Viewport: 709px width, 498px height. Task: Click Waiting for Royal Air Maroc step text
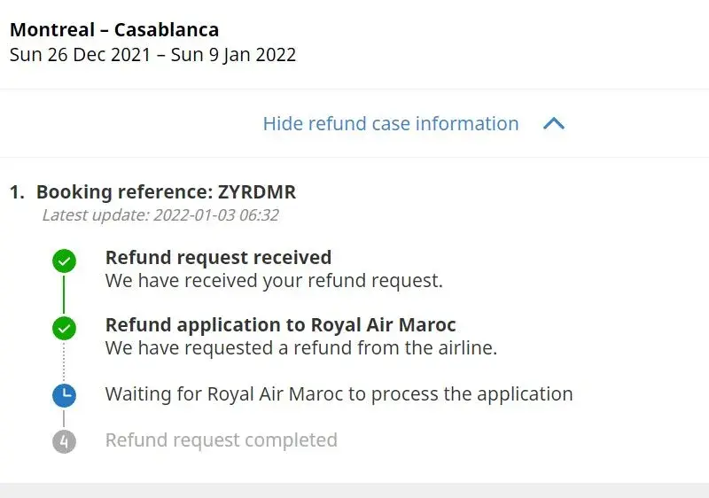coord(339,393)
